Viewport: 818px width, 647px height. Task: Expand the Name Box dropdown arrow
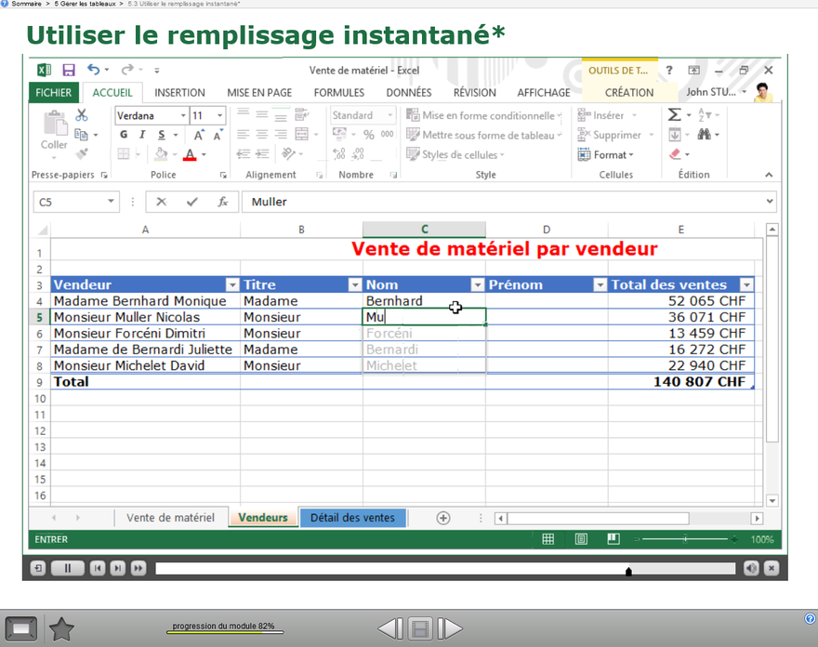pos(112,202)
